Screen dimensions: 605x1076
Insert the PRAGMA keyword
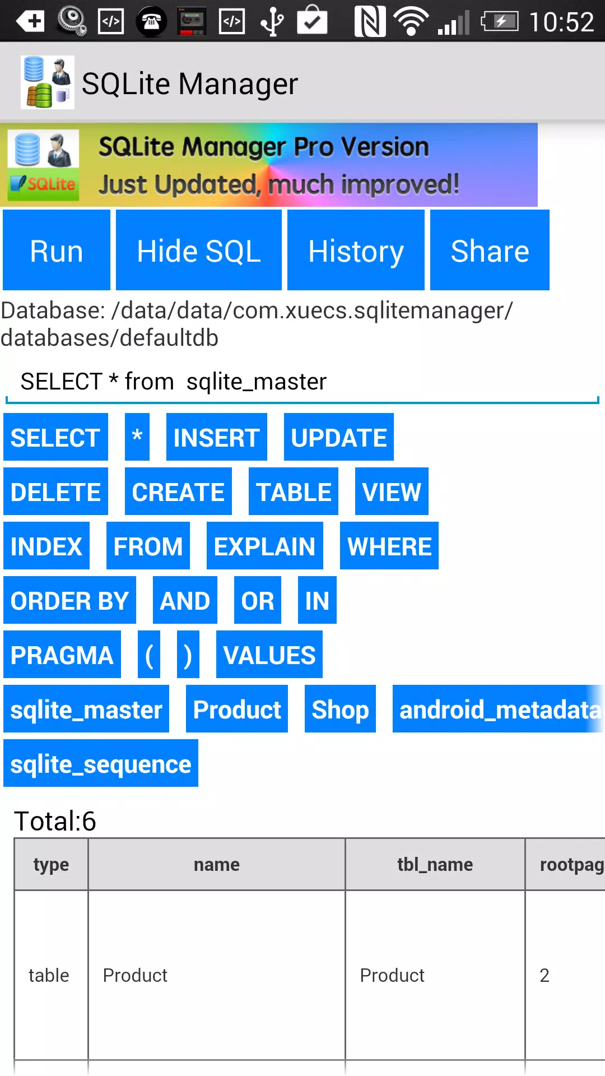(x=62, y=655)
